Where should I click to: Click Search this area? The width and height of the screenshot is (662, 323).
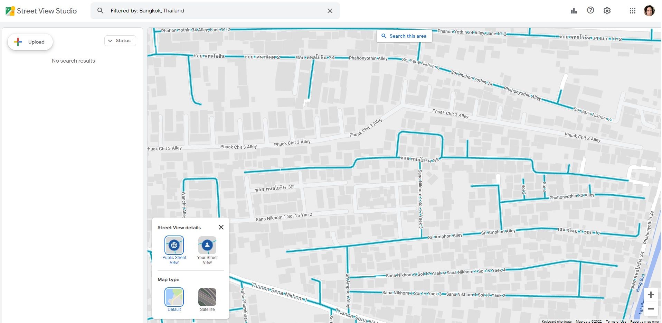pos(404,36)
